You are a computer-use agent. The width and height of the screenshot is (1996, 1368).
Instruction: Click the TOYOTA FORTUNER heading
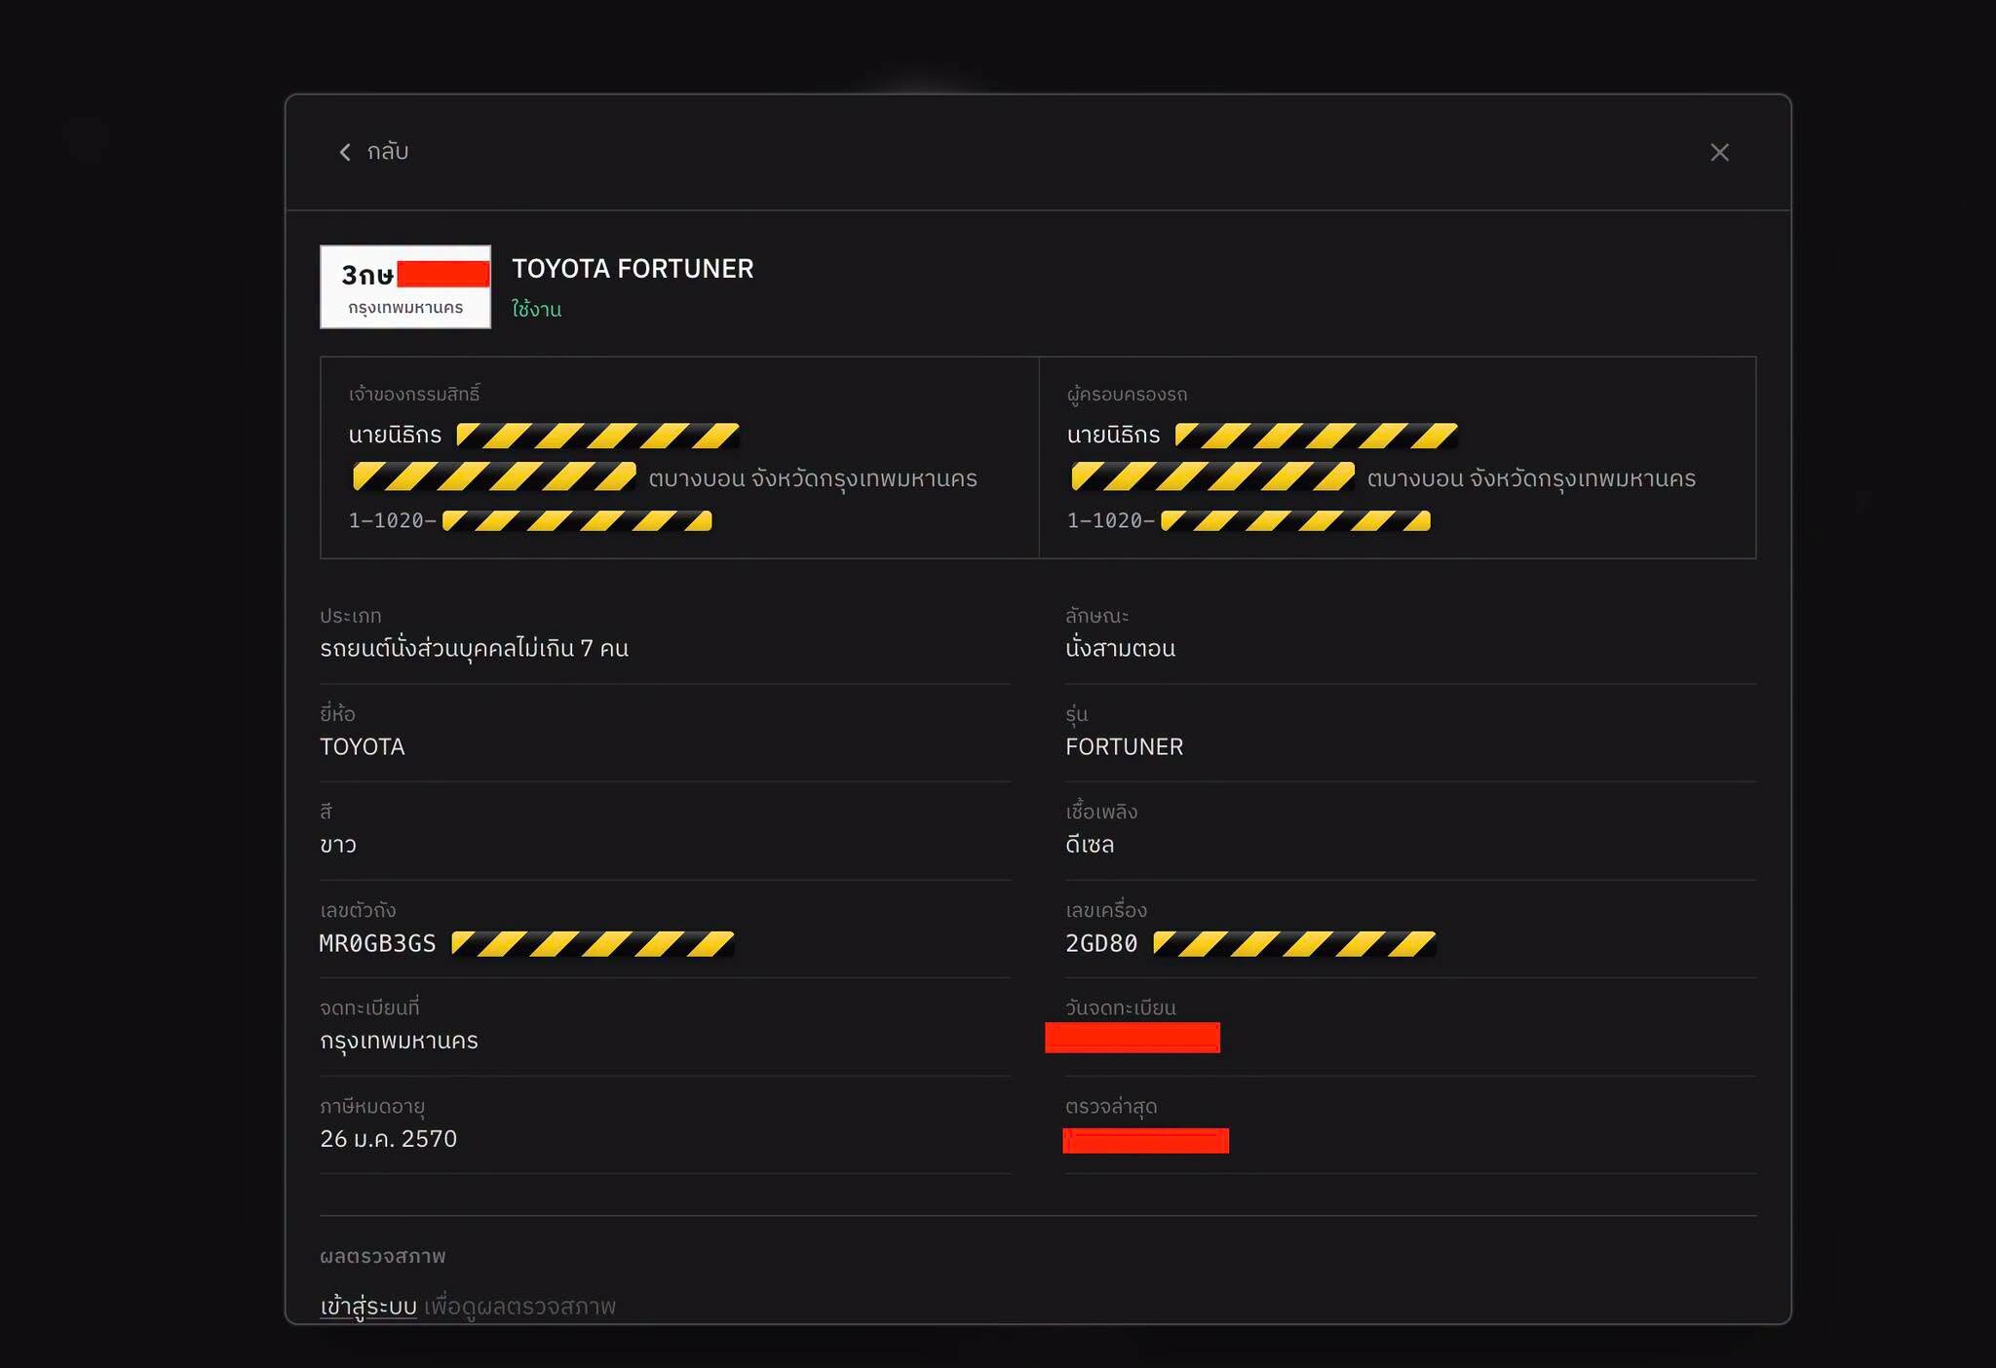point(633,269)
